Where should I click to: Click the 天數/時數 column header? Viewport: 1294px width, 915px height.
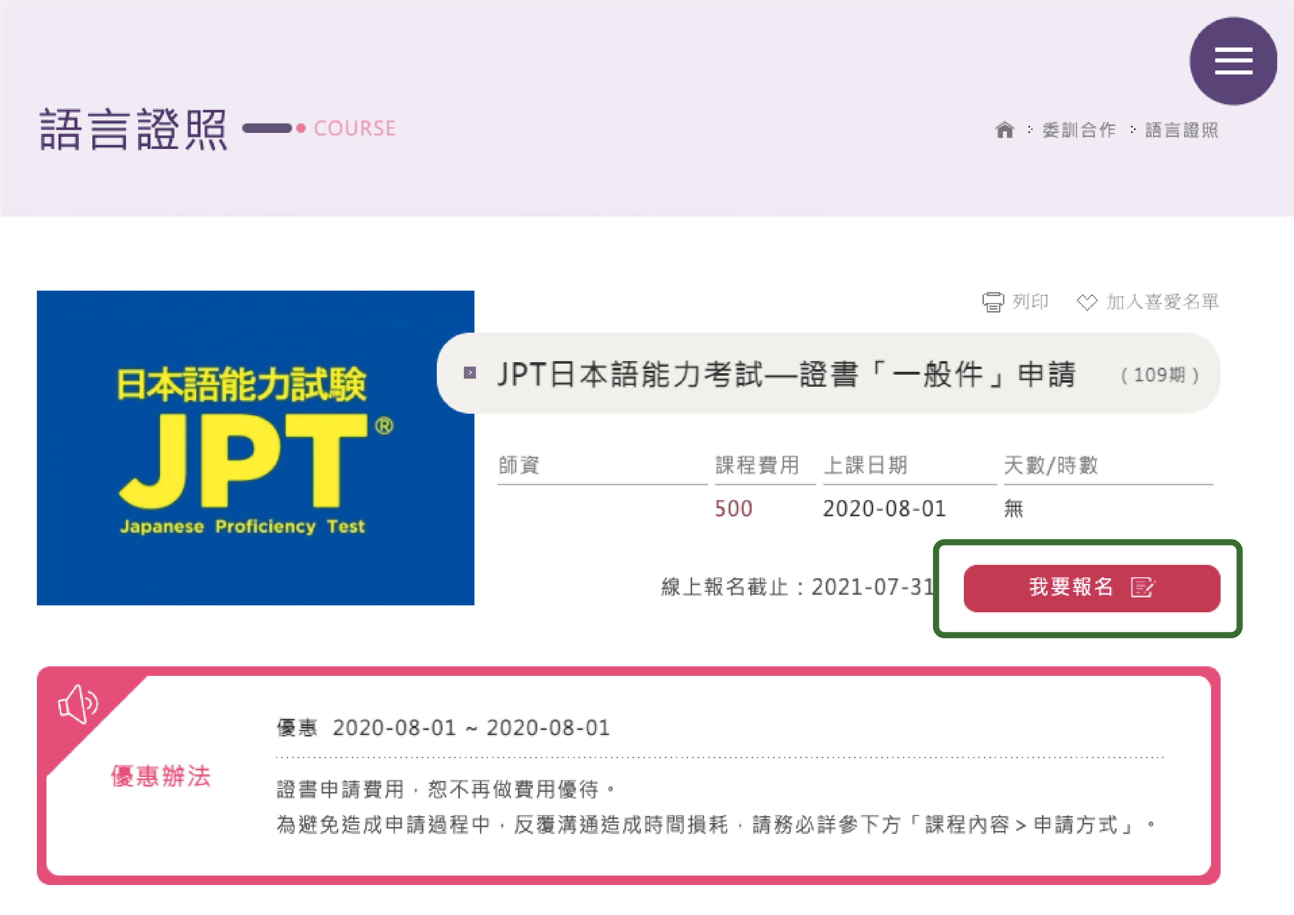pos(1051,466)
